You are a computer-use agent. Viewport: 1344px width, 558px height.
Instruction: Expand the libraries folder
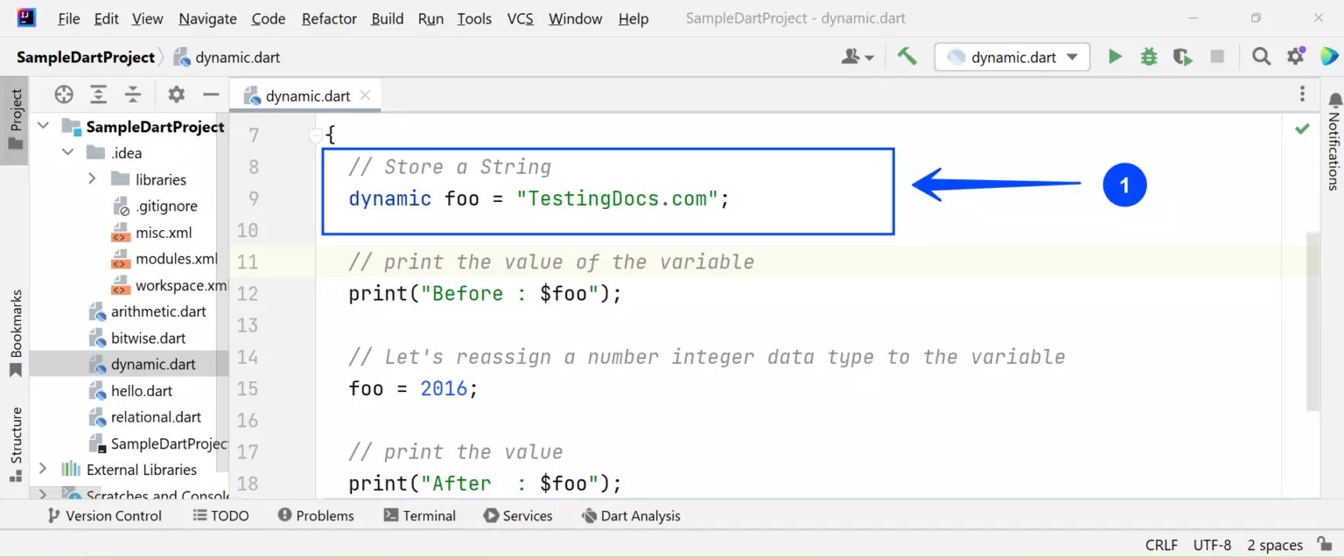point(92,178)
